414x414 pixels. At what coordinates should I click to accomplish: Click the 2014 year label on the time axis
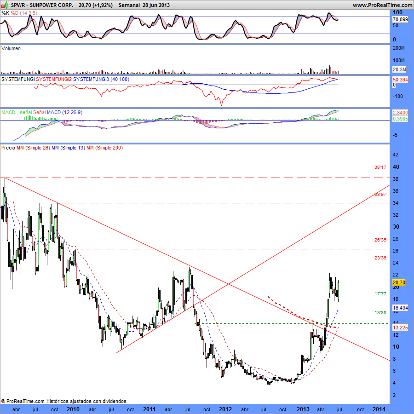point(379,409)
